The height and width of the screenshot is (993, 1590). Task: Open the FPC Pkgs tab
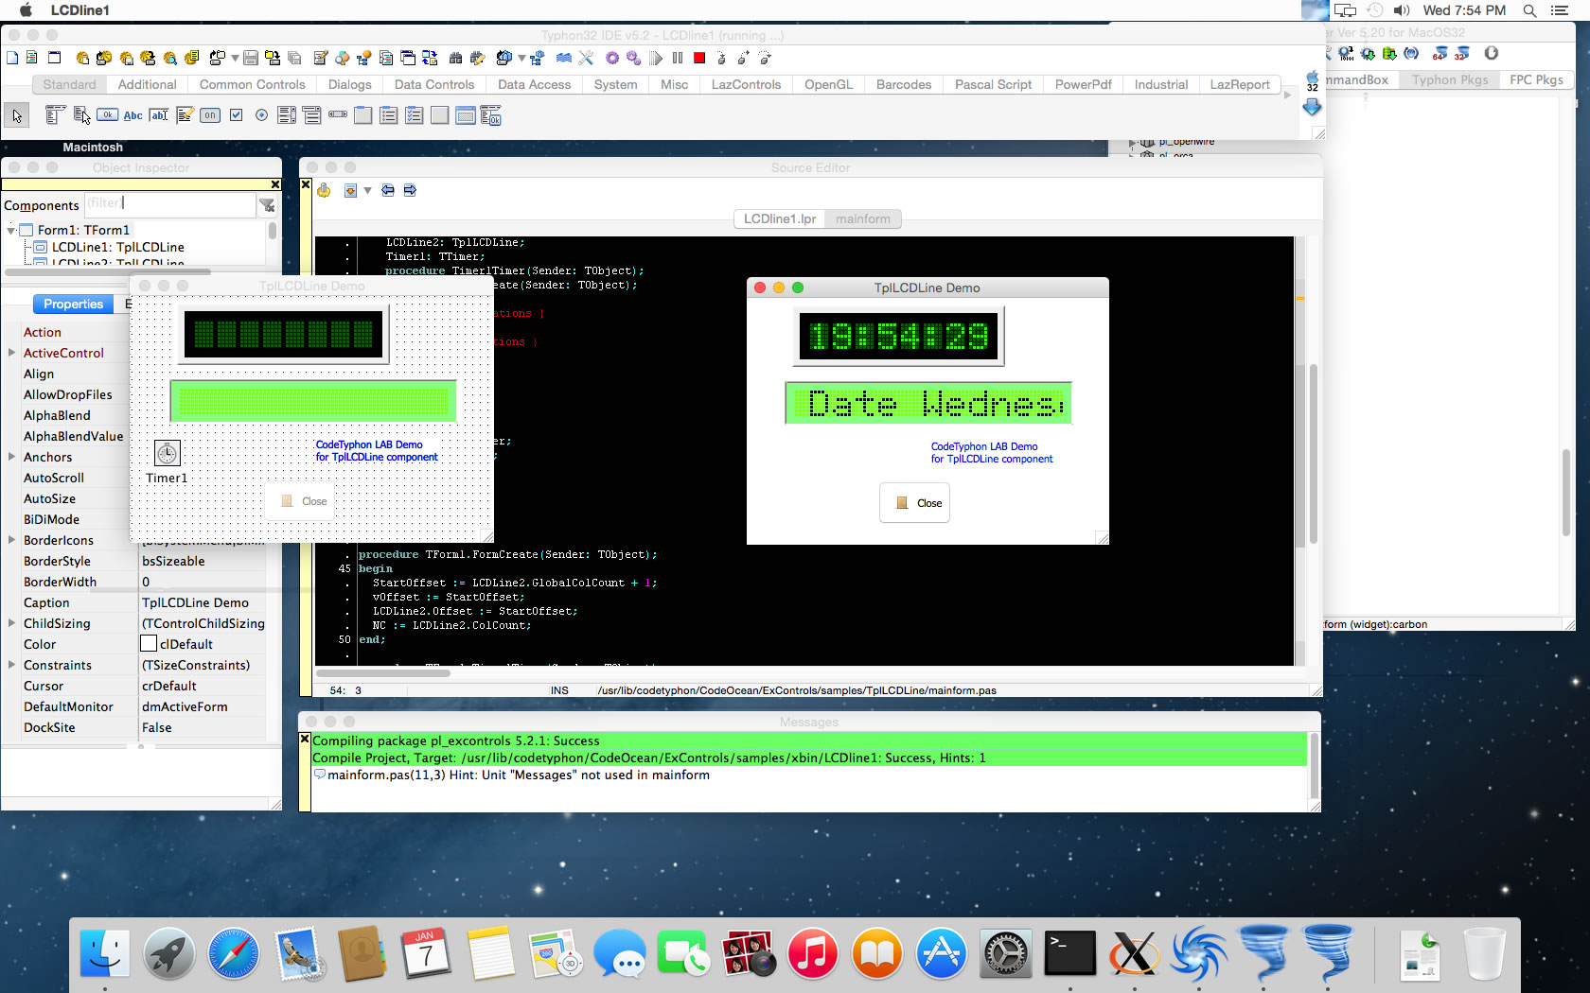point(1536,79)
